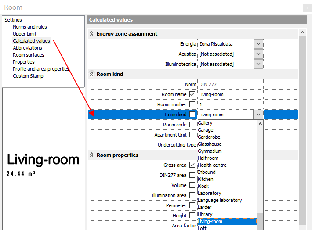Choose Library in the dropdown list

205,214
